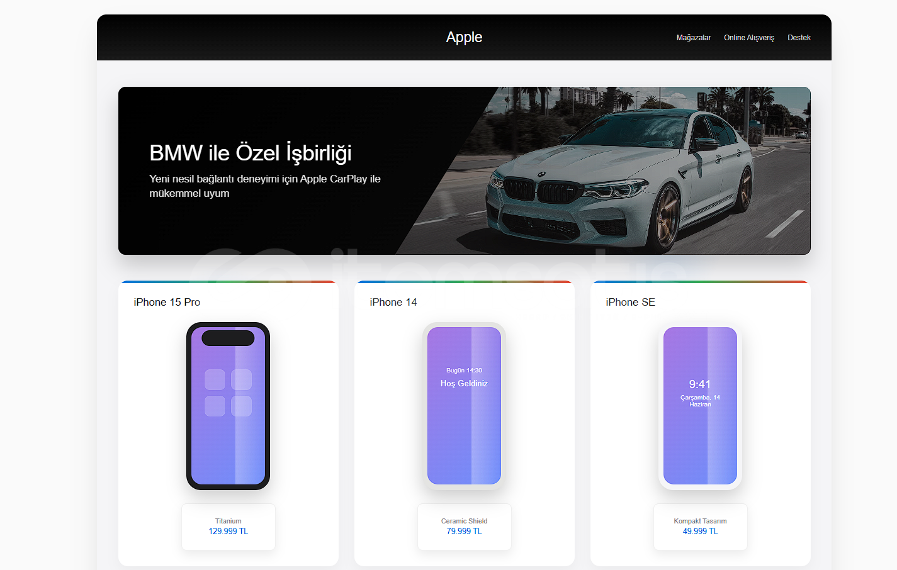Click the iPhone 14 phone image
897x570 pixels.
click(x=464, y=406)
